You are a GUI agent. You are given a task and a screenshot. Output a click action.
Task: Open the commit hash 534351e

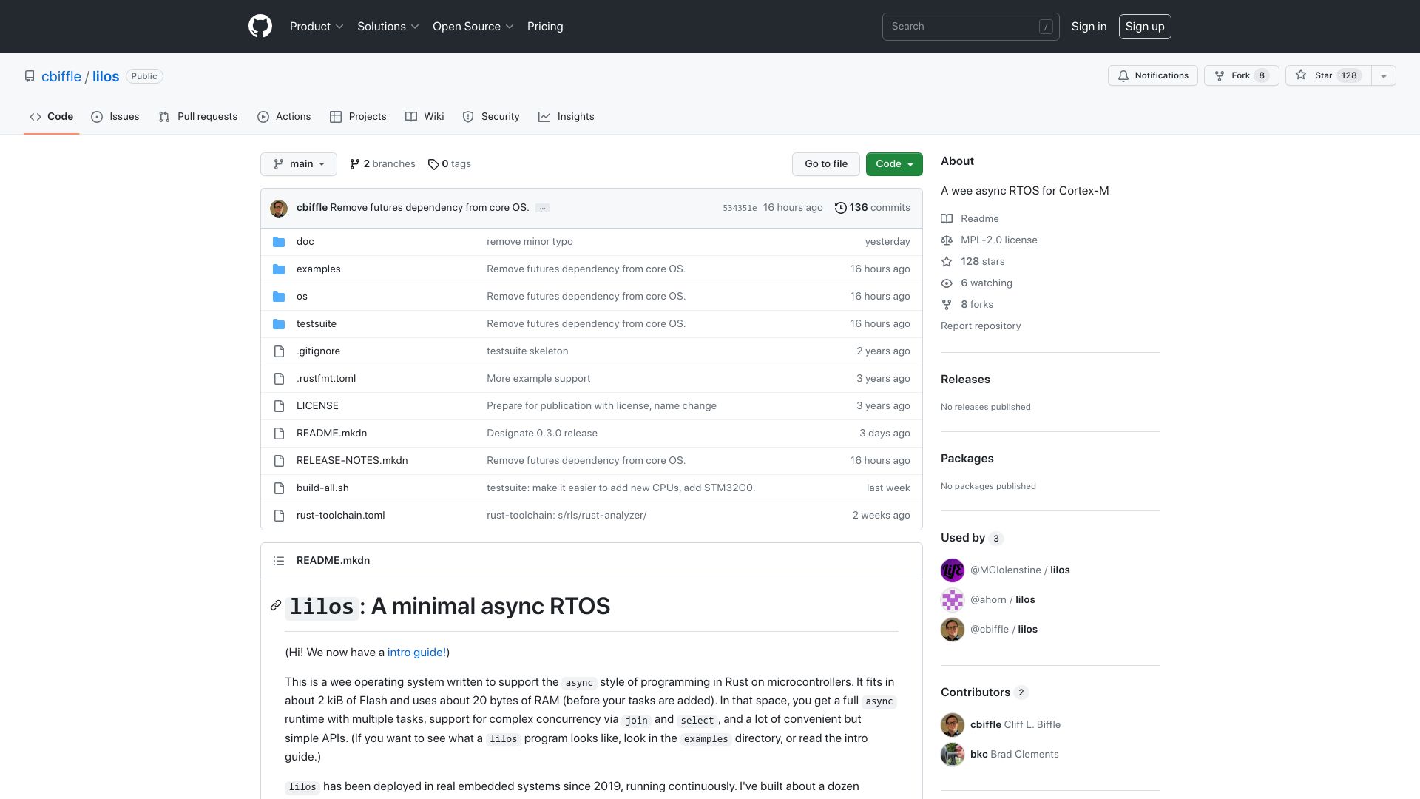point(740,209)
